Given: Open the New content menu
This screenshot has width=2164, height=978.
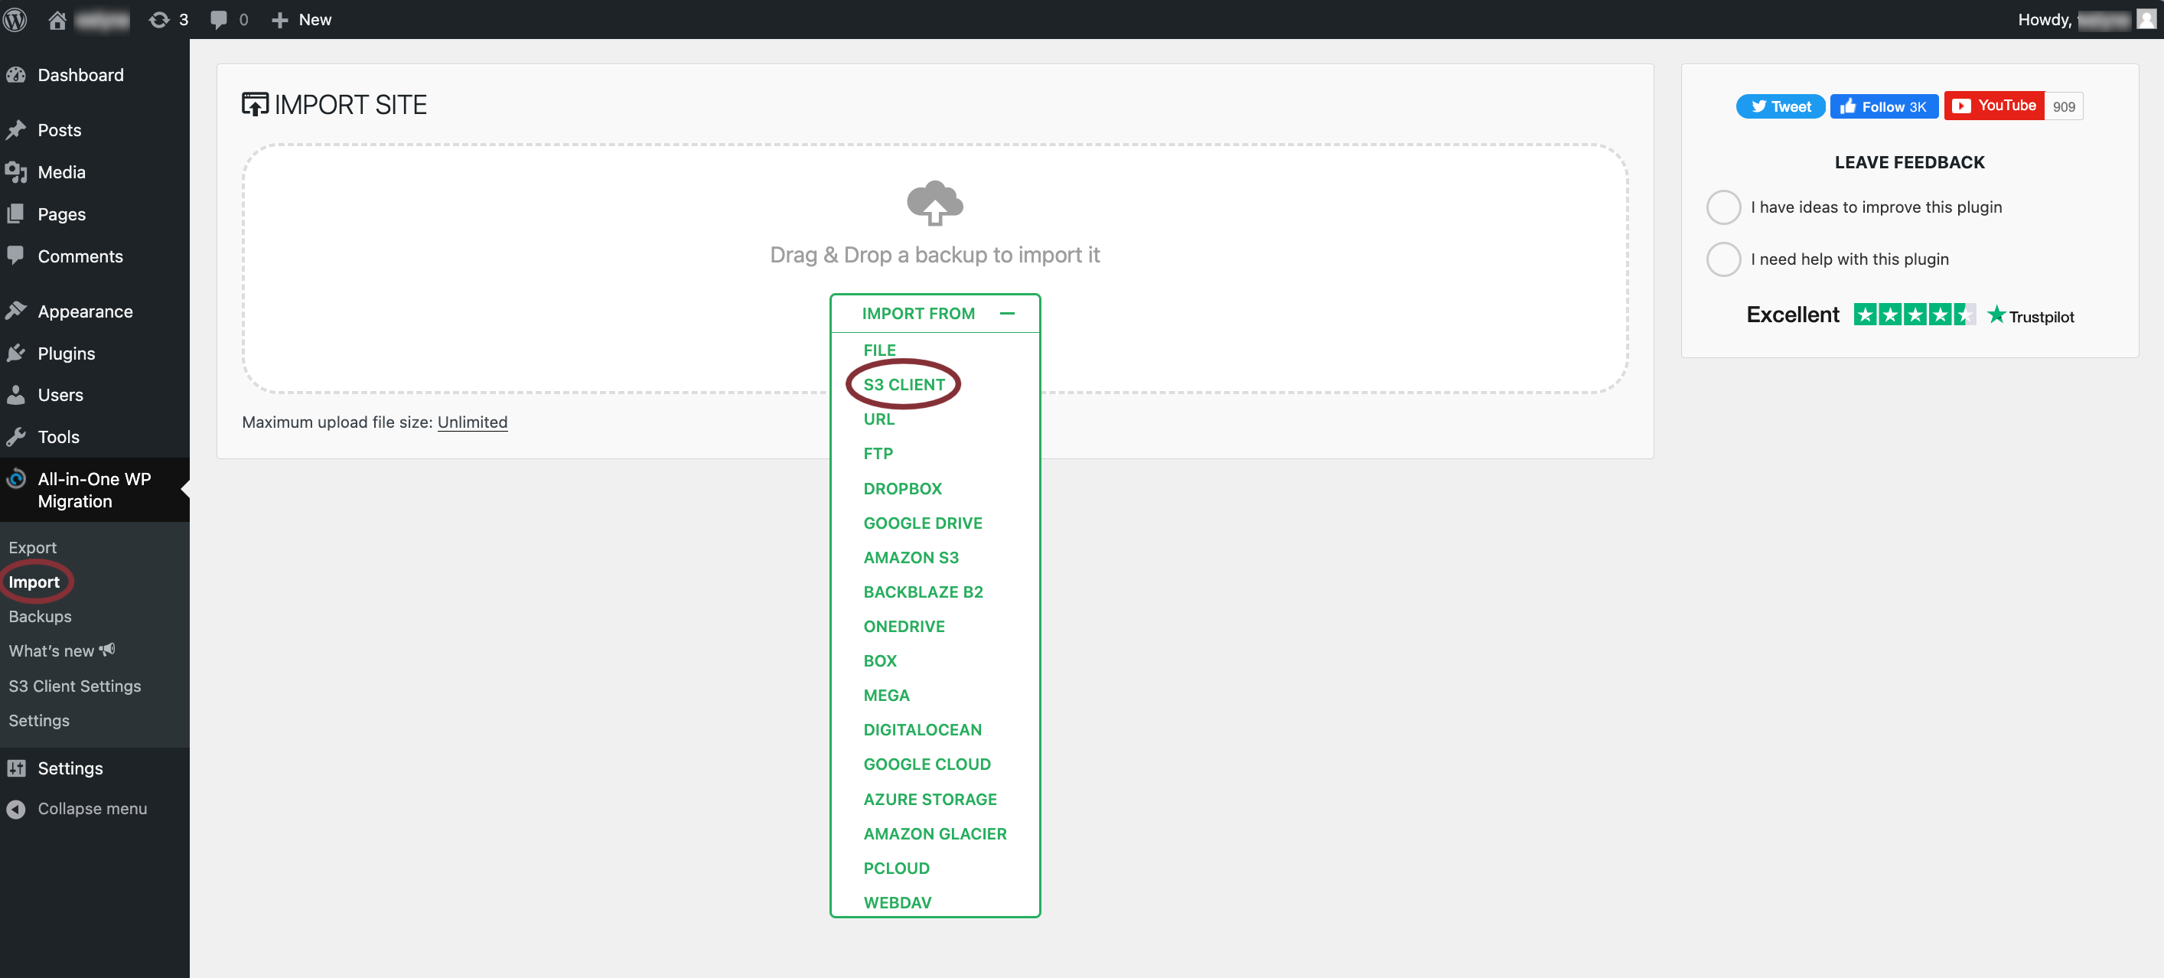Looking at the screenshot, I should (x=301, y=19).
